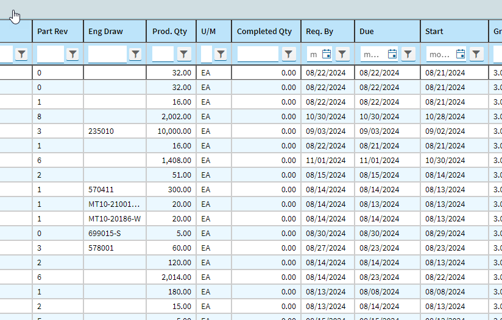Select Req. By cell 08/27/2024

[328, 248]
